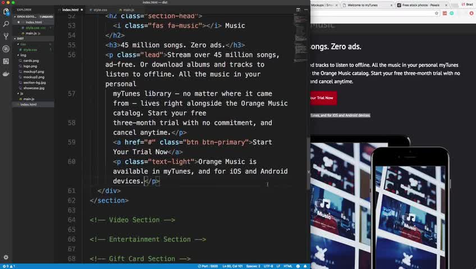Viewport: 476px width, 269px height.
Task: Open index.html in Open Editors list
Action: (33, 22)
